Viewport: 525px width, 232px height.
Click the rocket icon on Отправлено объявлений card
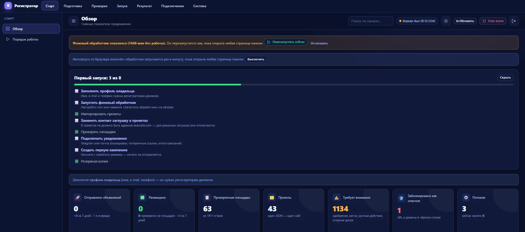click(x=78, y=198)
